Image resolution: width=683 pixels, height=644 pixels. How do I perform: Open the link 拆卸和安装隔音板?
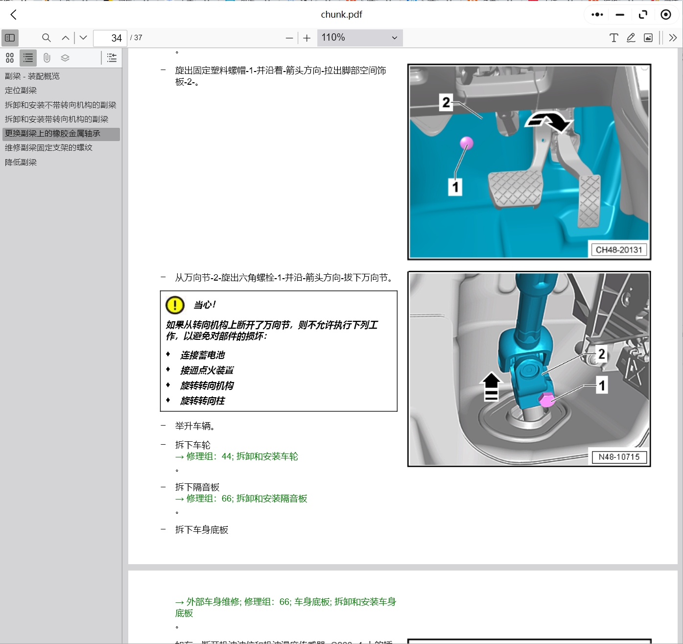[270, 499]
